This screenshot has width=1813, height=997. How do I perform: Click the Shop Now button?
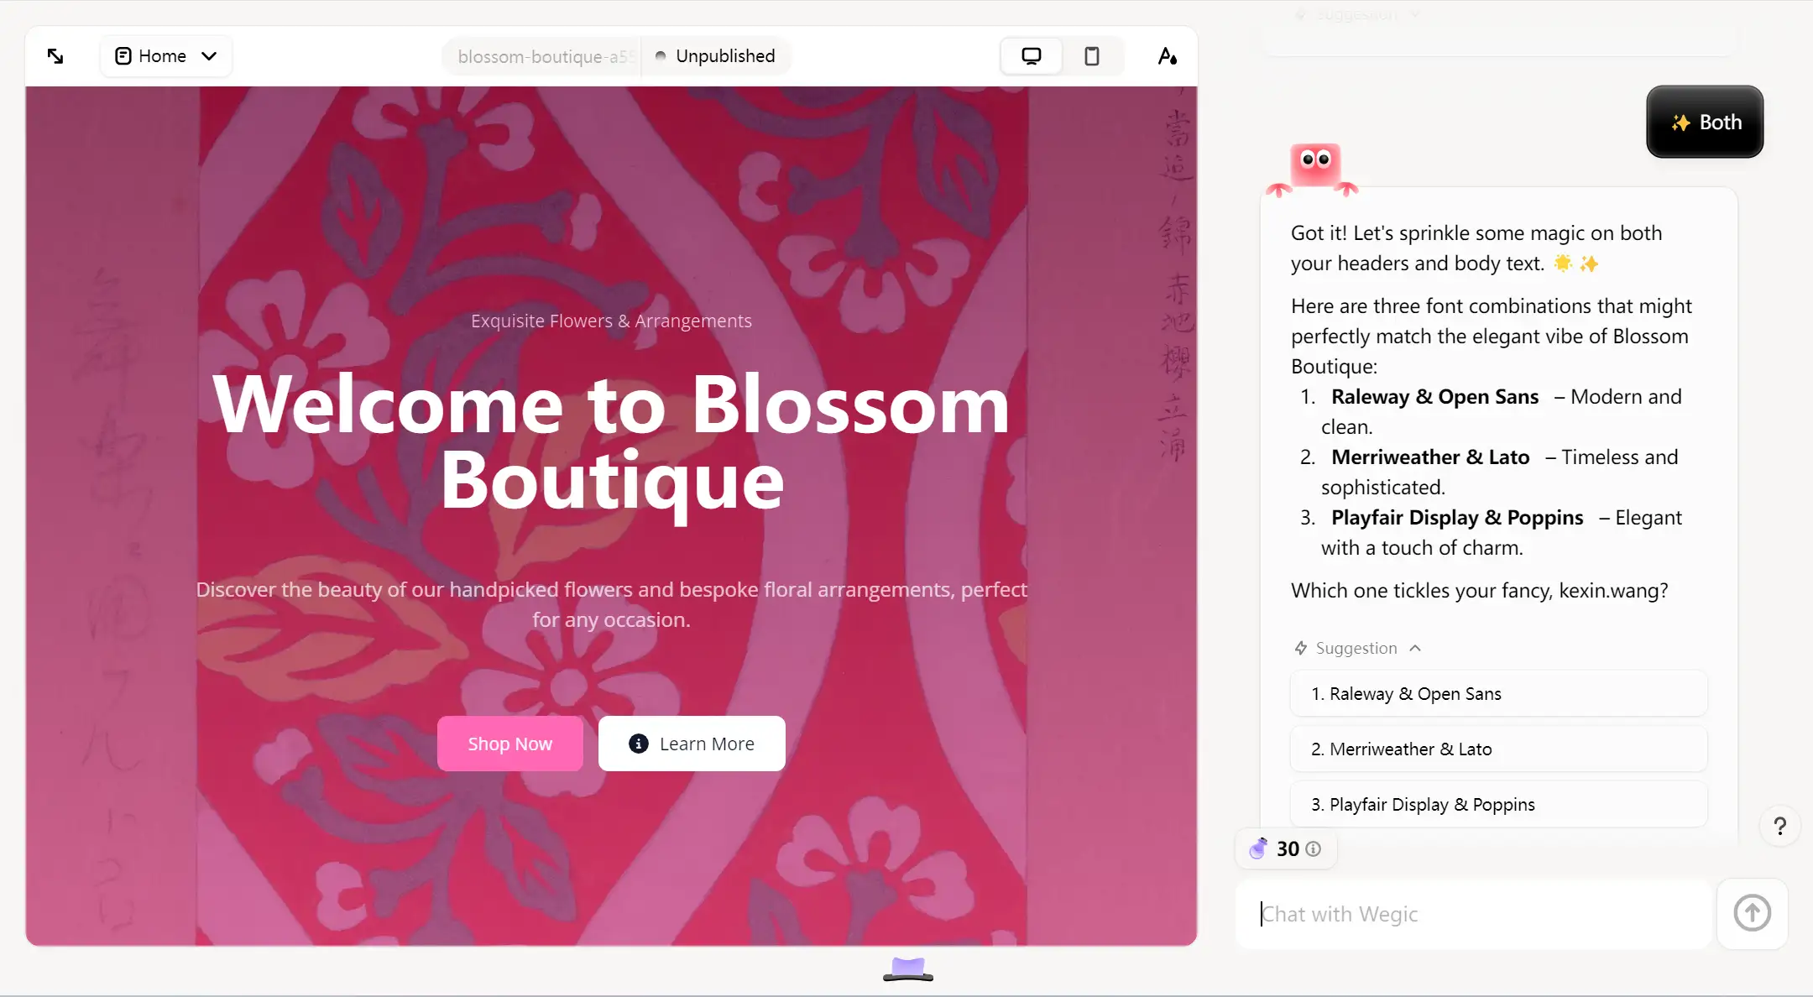[x=509, y=743]
